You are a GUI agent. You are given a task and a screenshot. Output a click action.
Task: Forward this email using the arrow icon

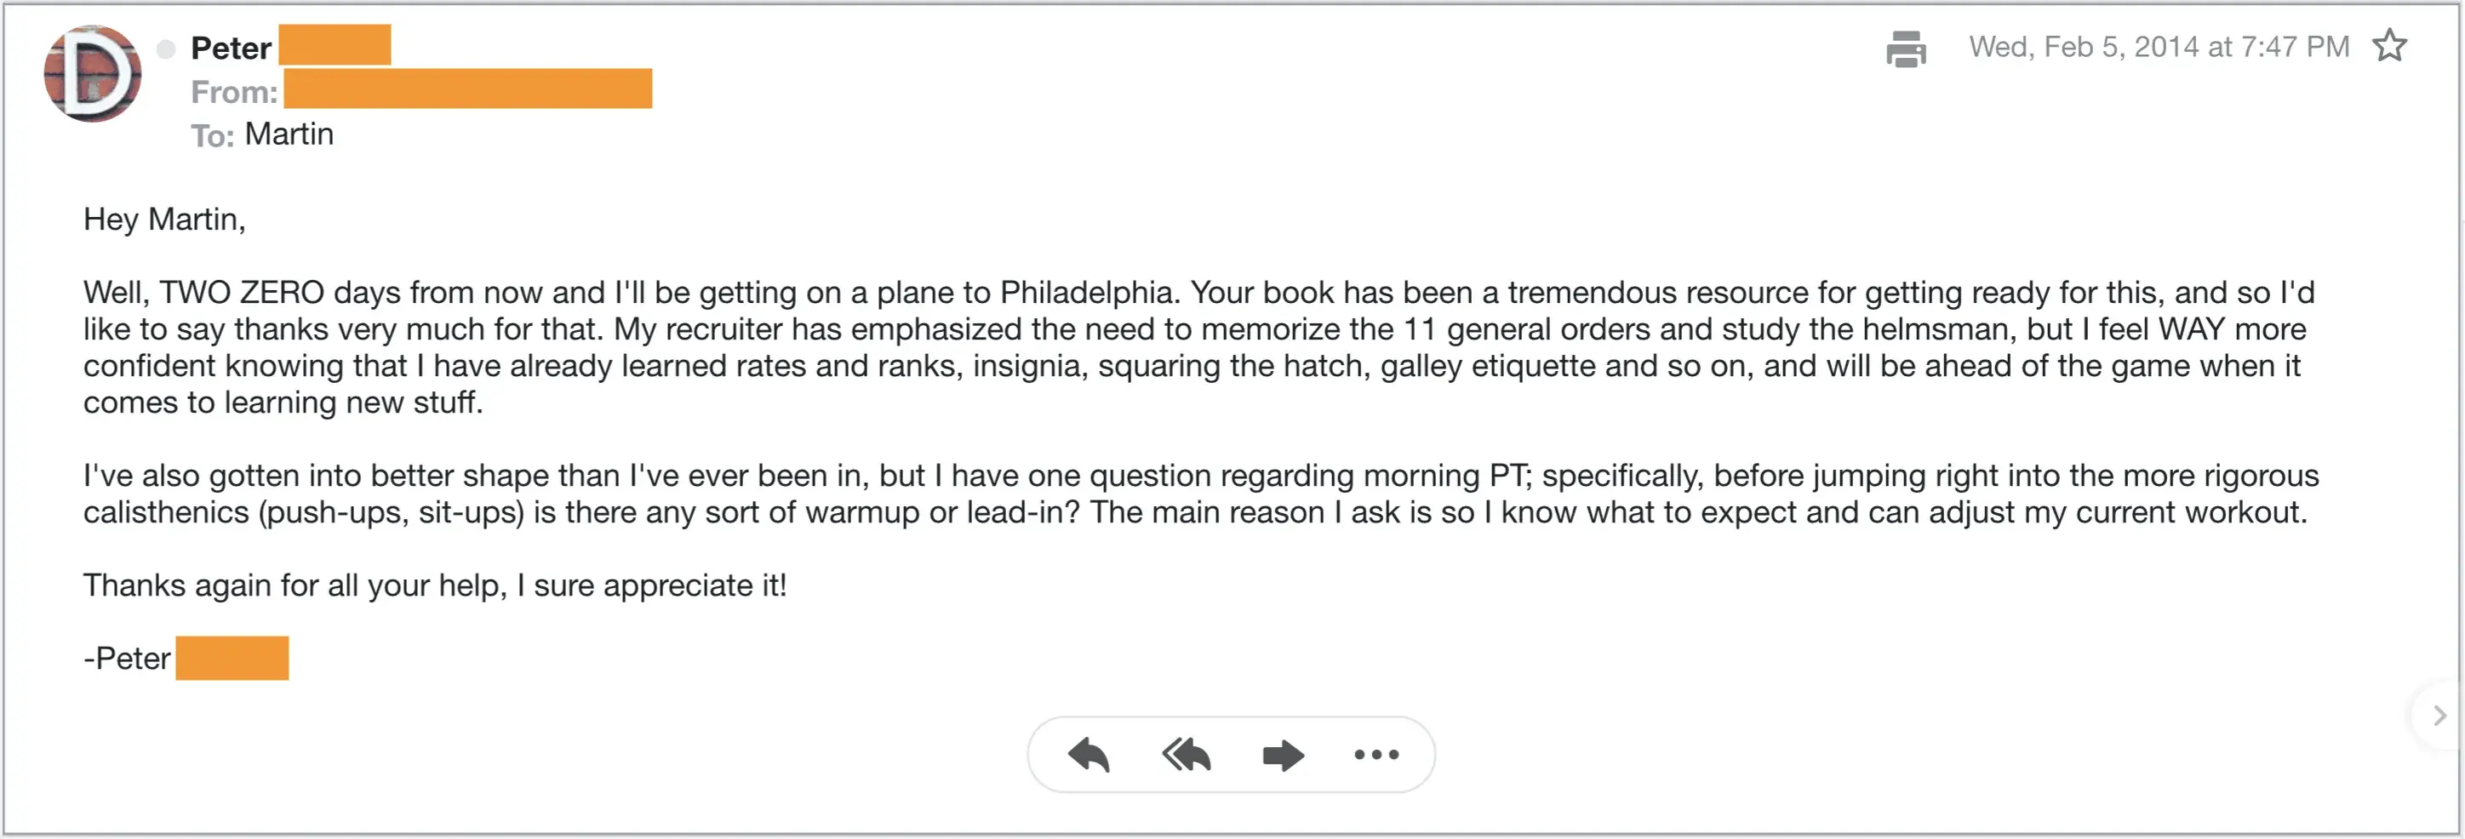click(x=1282, y=755)
